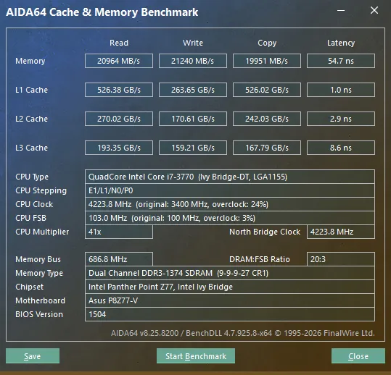Click the L2 Cache Copy 242.03 GB/s field
The height and width of the screenshot is (375, 391).
pyautogui.click(x=267, y=119)
